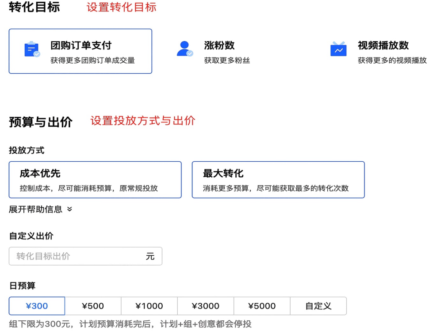Open the 设置转化目标 link
Image resolution: width=433 pixels, height=331 pixels.
pos(121,7)
